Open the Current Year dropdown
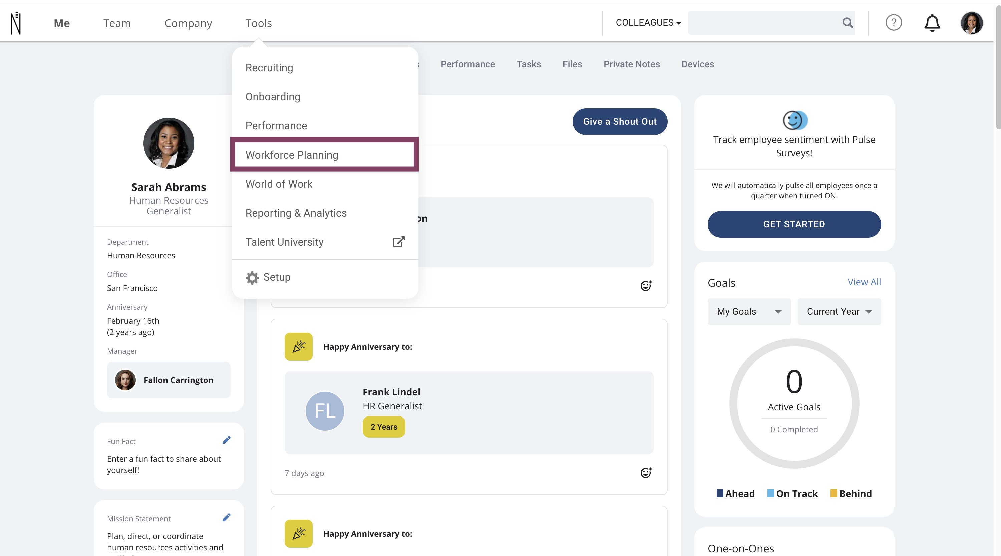Screen dimensions: 1001x556 pyautogui.click(x=839, y=312)
